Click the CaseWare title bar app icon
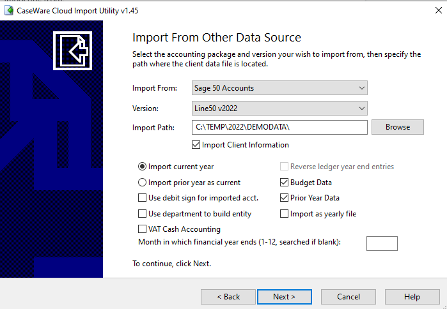 [8, 11]
